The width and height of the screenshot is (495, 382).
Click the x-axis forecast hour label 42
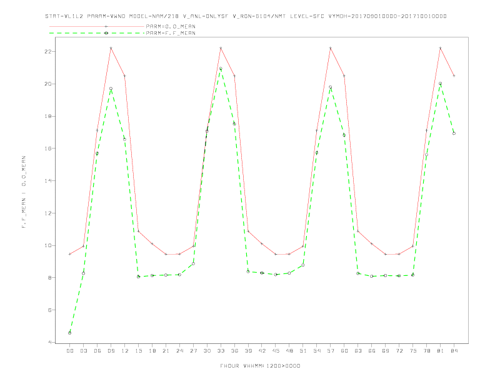point(262,351)
